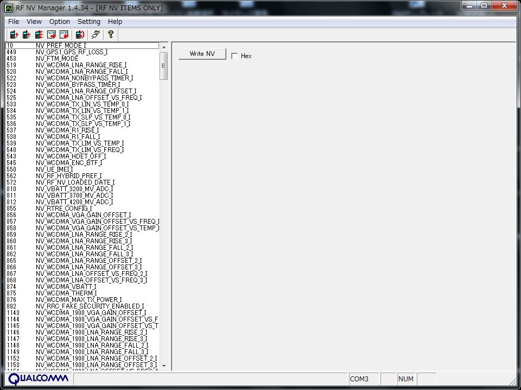Open the Option menu

point(60,22)
